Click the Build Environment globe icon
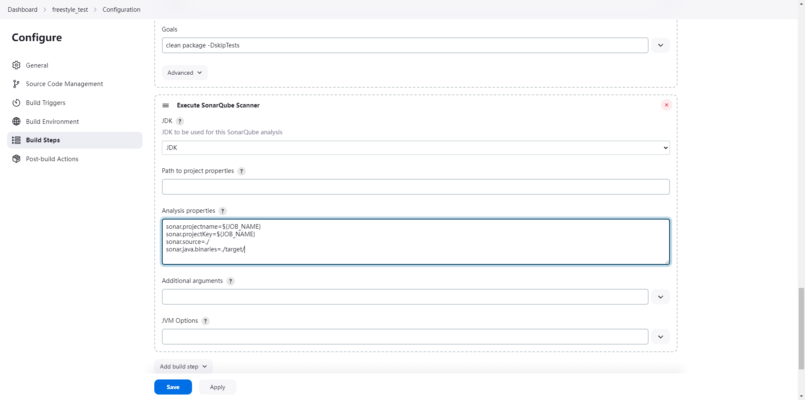The image size is (805, 400). tap(16, 122)
